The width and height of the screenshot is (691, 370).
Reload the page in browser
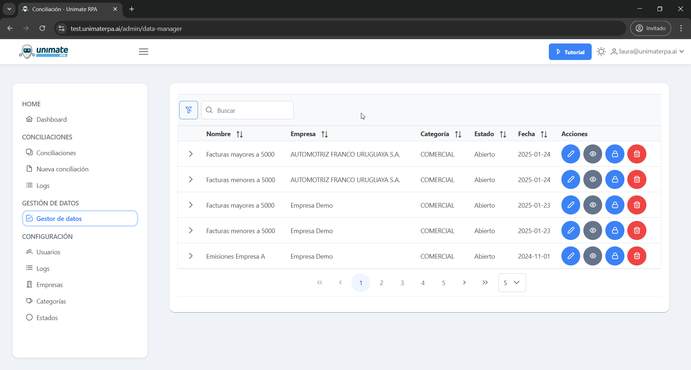pos(42,28)
